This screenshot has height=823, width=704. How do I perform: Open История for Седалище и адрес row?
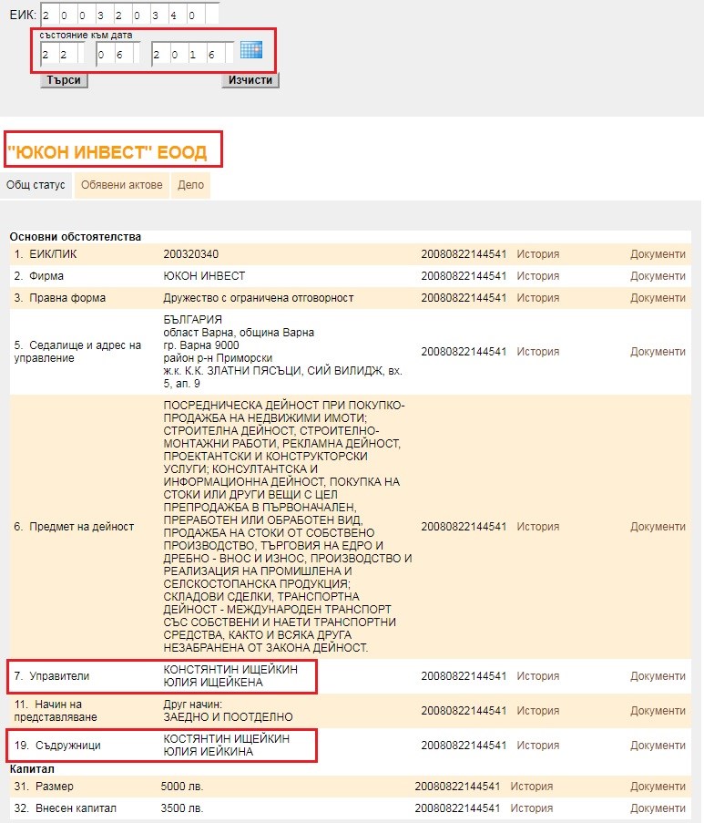[x=537, y=352]
